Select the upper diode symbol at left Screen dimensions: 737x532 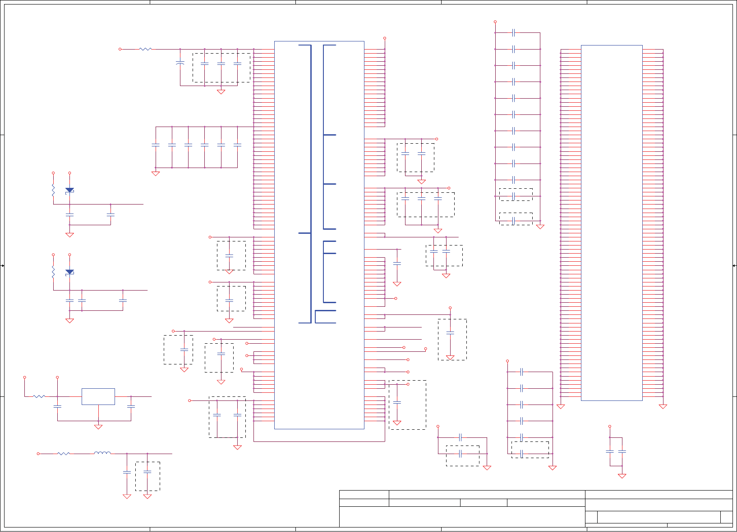(69, 191)
